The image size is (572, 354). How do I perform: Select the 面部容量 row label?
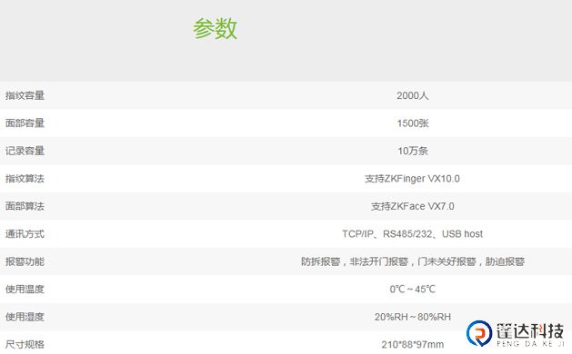tap(25, 123)
